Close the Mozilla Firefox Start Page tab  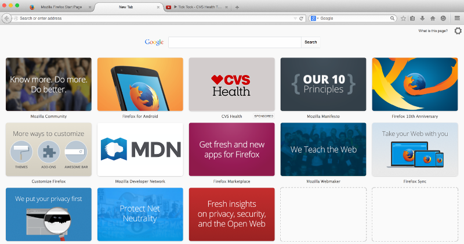click(90, 8)
